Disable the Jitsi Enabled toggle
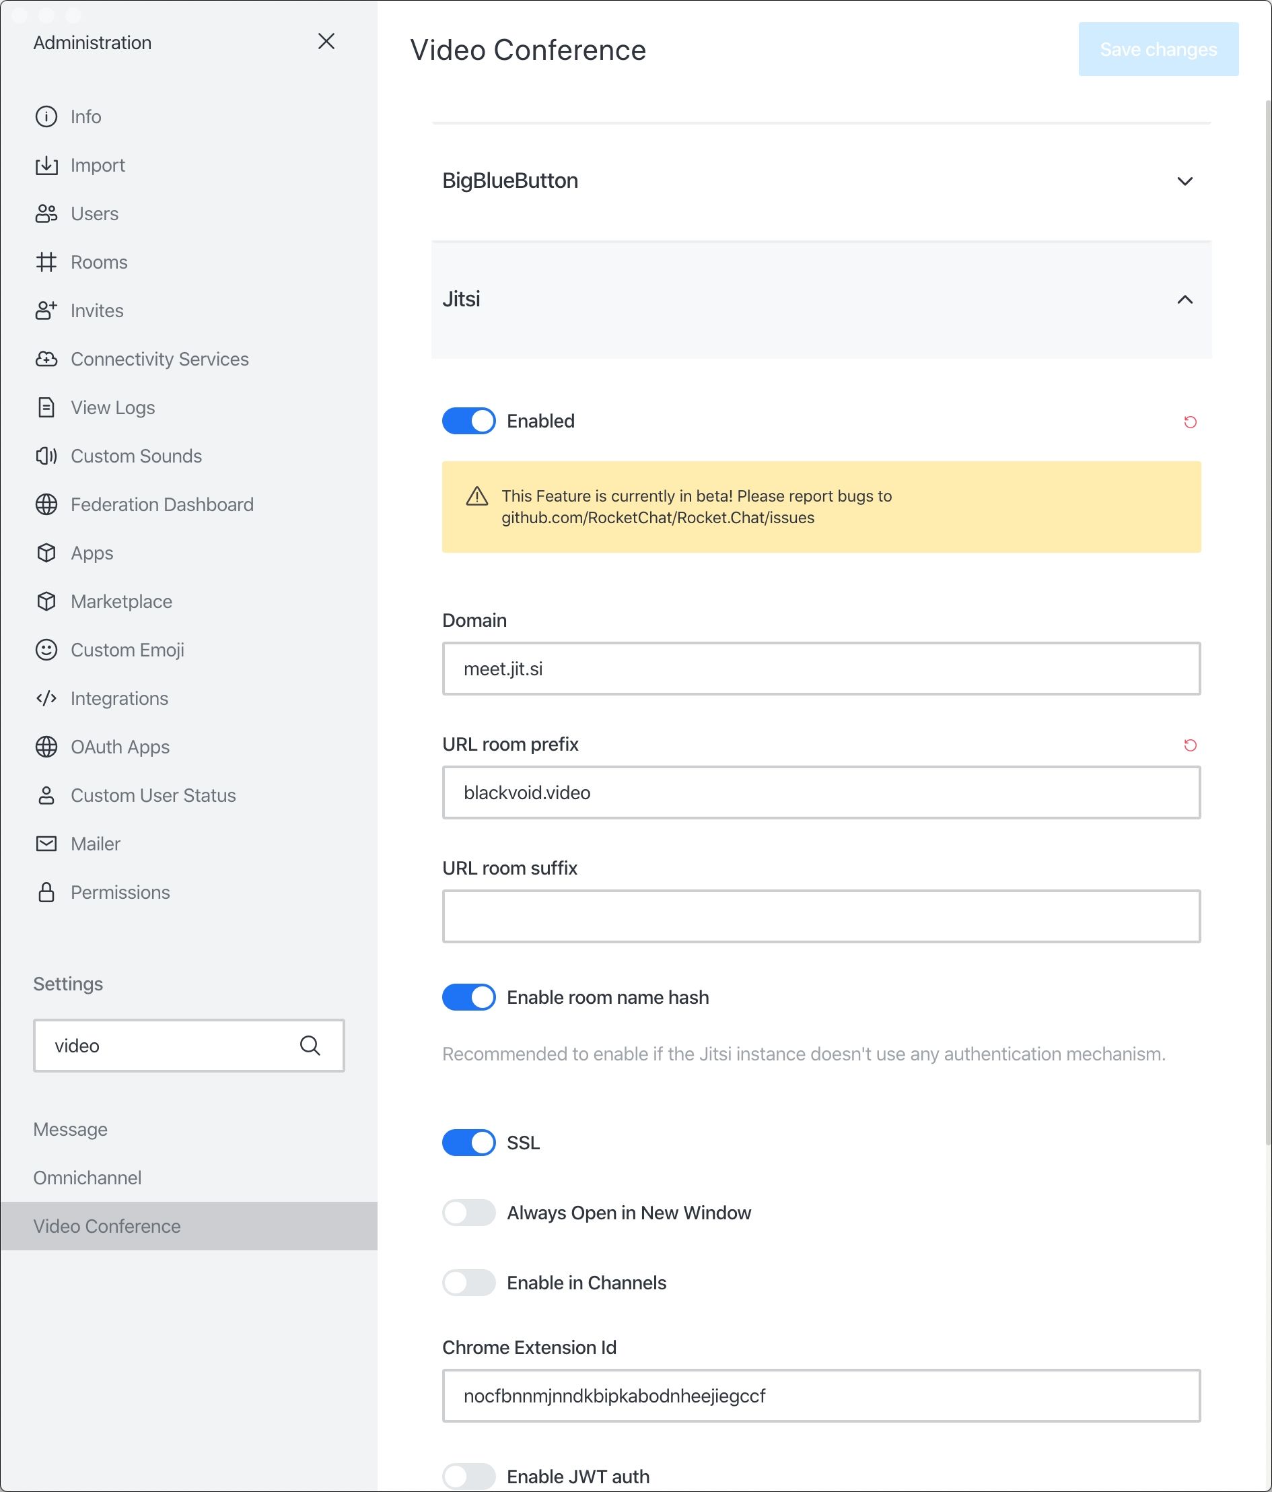This screenshot has height=1492, width=1272. point(468,421)
